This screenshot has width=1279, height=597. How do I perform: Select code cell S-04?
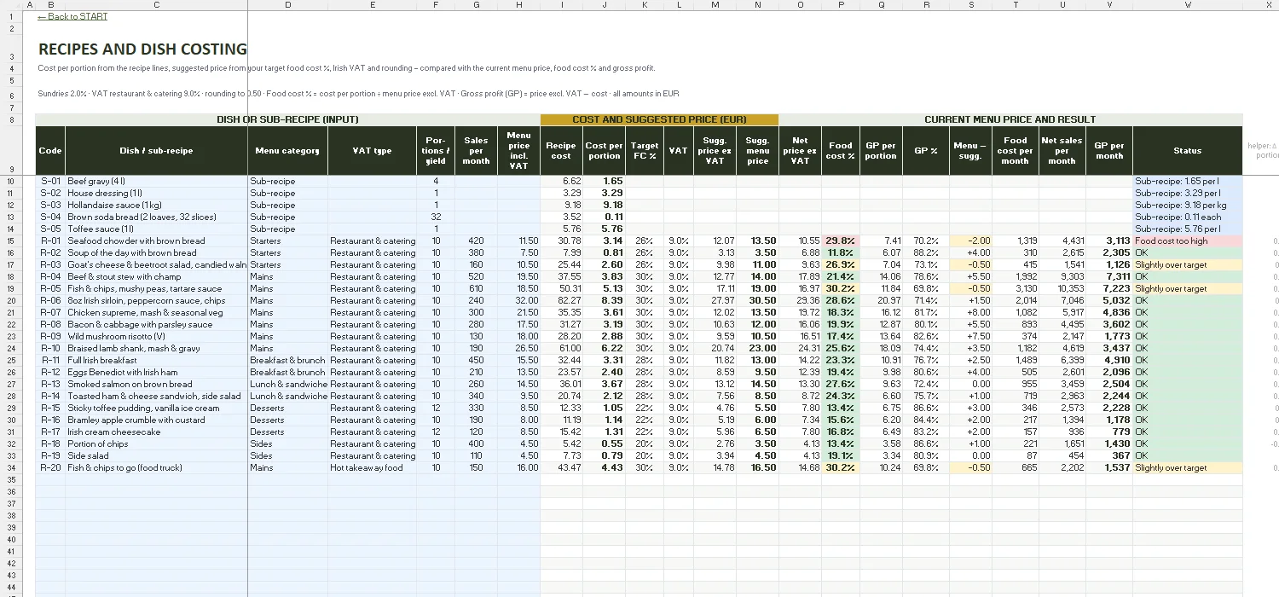[50, 217]
